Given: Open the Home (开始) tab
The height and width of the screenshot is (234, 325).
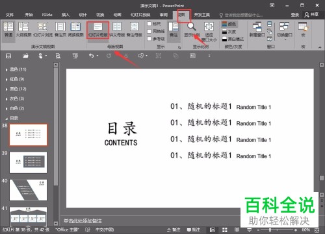Looking at the screenshot, I should [29, 15].
